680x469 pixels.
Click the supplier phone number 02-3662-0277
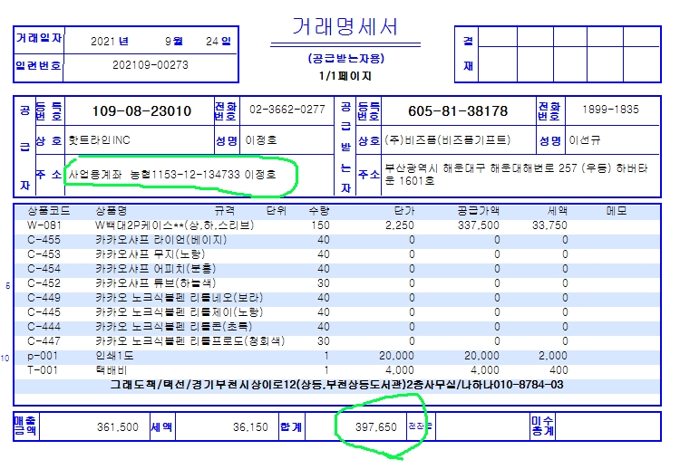287,110
